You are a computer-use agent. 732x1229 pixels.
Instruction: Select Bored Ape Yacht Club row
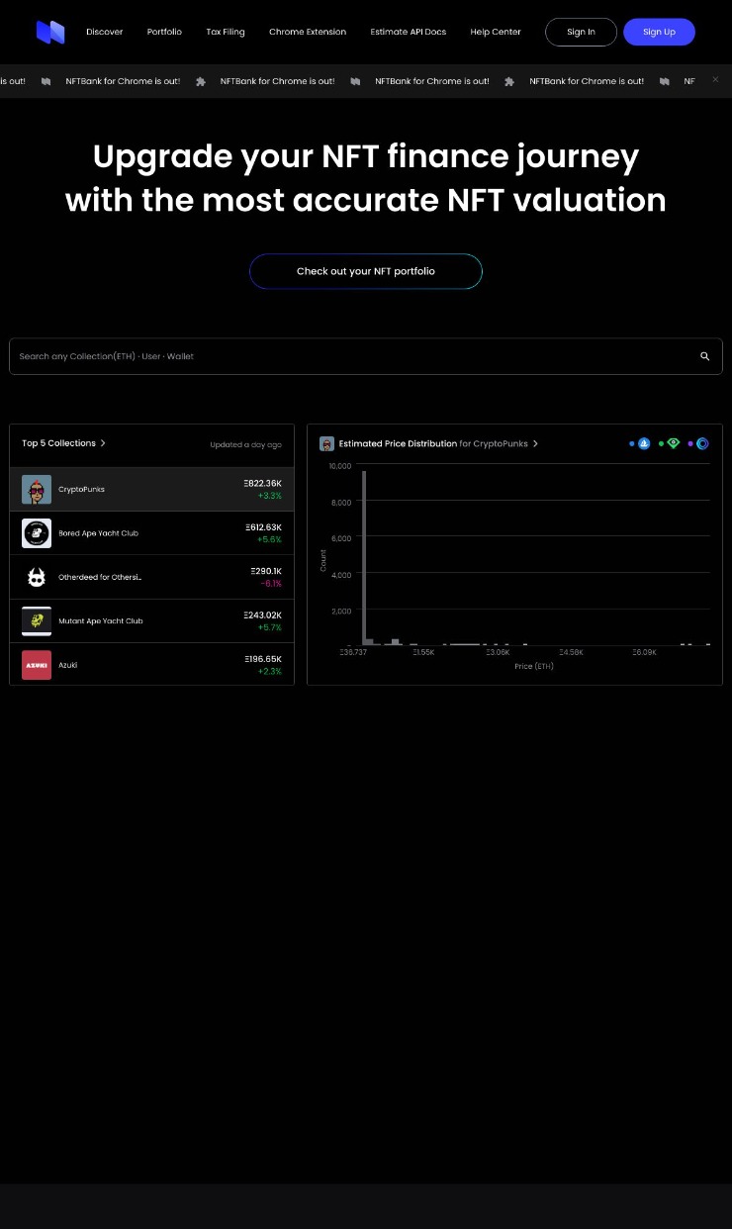coord(151,533)
